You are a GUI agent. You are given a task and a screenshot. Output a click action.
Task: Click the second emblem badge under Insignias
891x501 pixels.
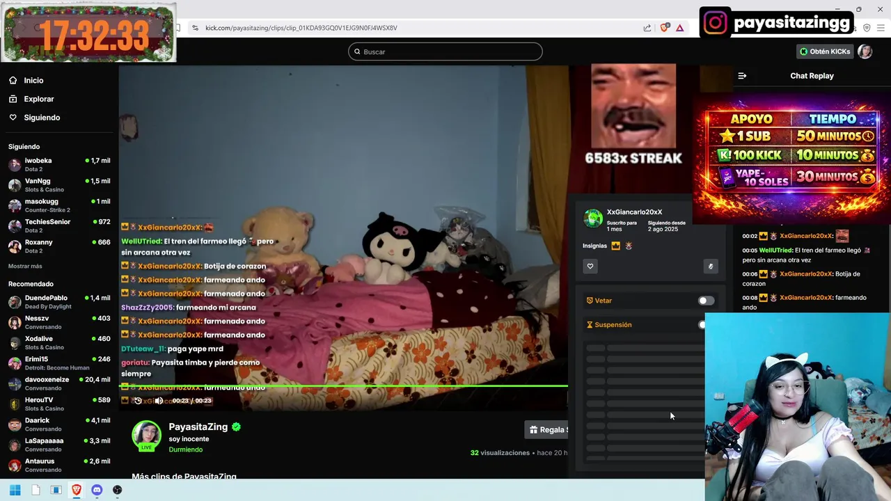coord(627,246)
